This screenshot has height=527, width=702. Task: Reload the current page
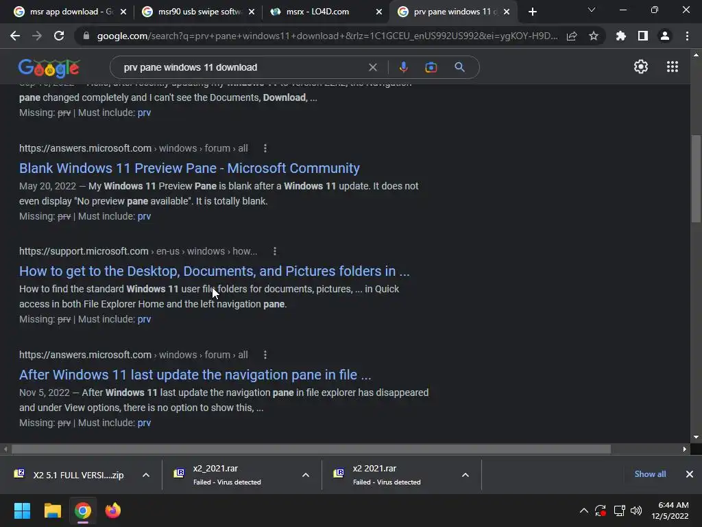(x=59, y=36)
